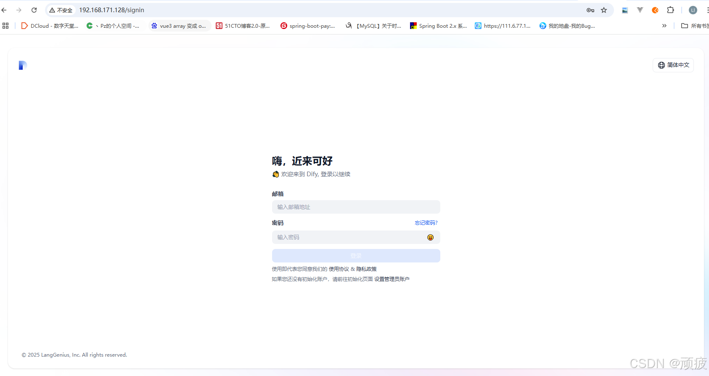Open the 51CTO博客2.0 bookmark

[243, 26]
